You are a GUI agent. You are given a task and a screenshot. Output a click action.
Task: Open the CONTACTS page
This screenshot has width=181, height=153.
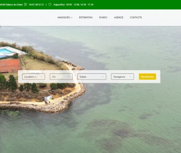coord(136,17)
